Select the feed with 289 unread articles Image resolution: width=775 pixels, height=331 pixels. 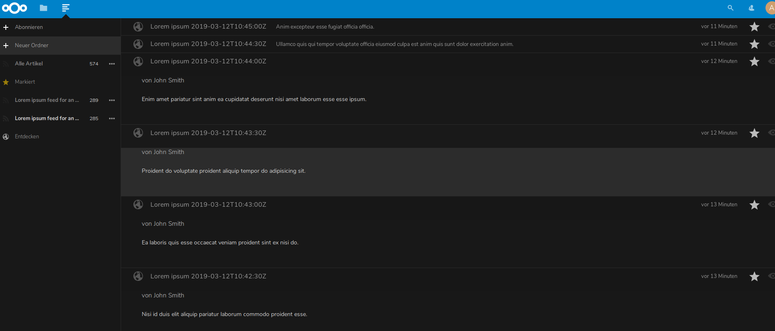(47, 100)
